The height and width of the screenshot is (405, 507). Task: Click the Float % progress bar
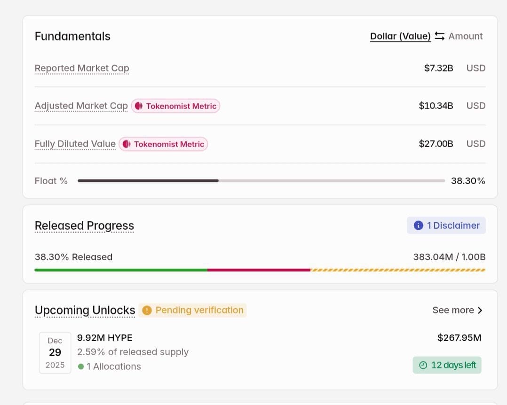click(x=261, y=181)
